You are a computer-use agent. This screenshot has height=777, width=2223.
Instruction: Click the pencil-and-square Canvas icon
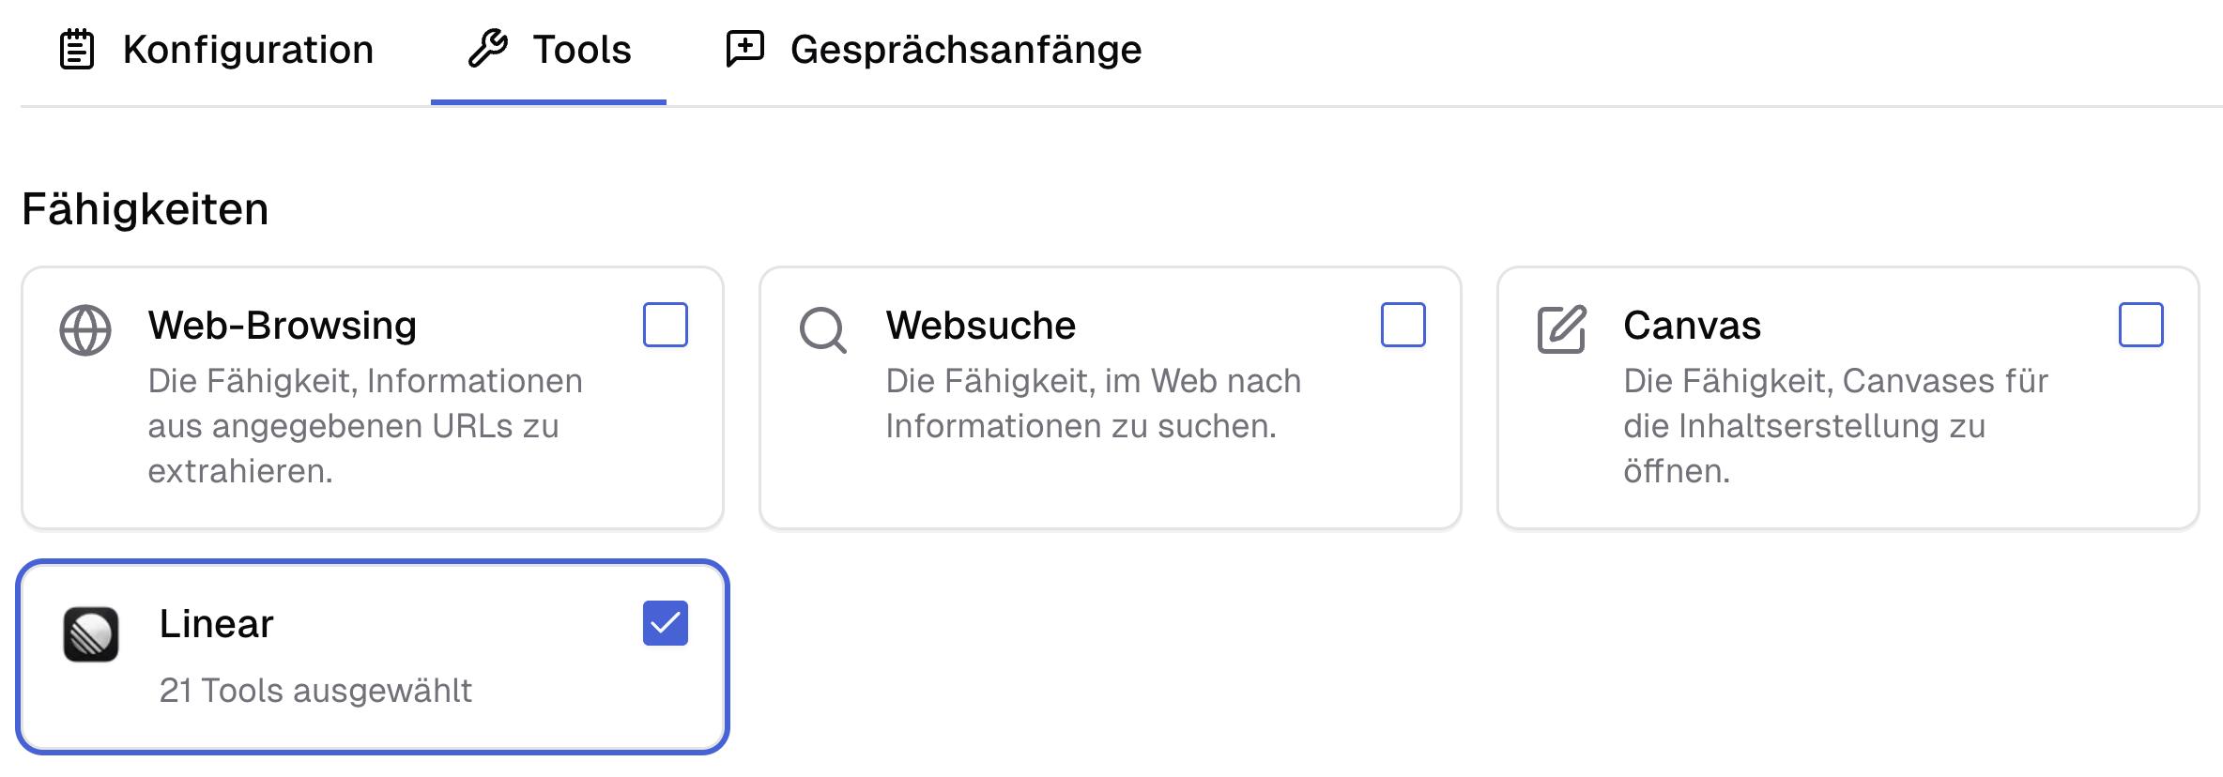click(x=1563, y=326)
